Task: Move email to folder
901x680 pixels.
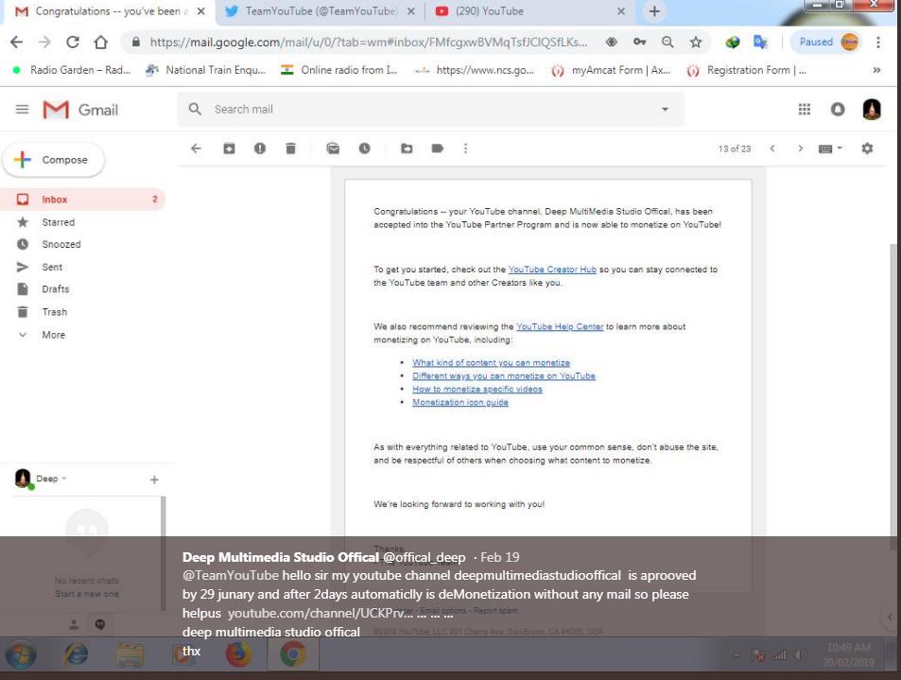Action: (407, 148)
